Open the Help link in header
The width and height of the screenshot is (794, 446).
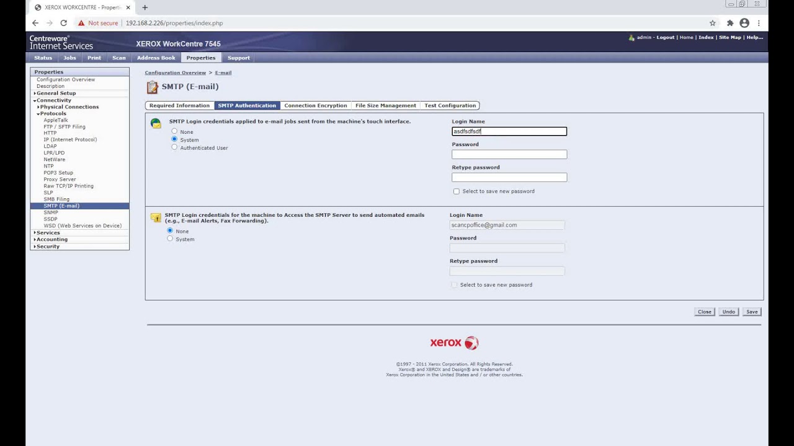click(x=754, y=37)
